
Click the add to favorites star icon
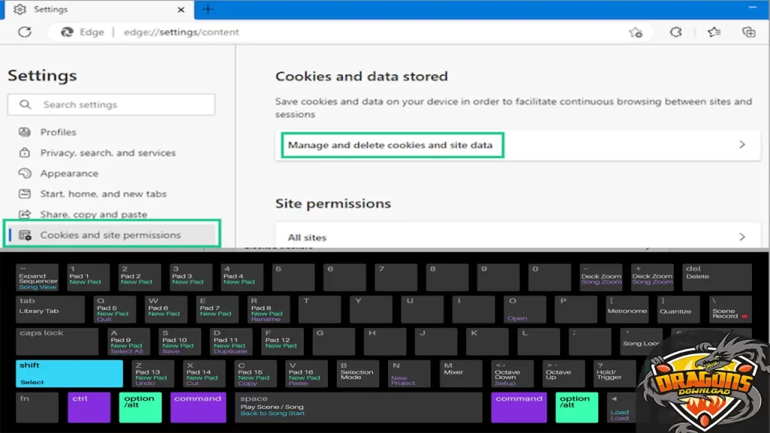click(x=635, y=32)
